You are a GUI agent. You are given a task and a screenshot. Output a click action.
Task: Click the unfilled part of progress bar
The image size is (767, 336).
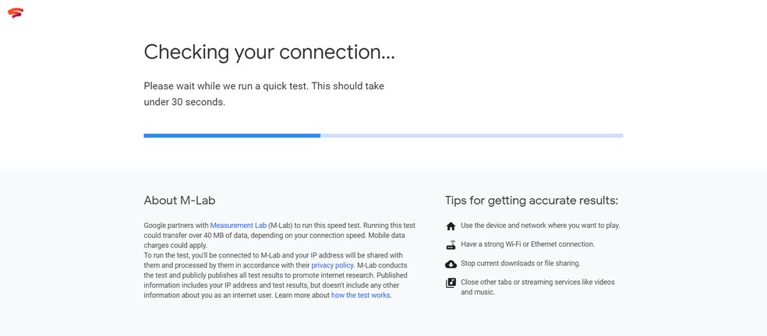pyautogui.click(x=471, y=135)
